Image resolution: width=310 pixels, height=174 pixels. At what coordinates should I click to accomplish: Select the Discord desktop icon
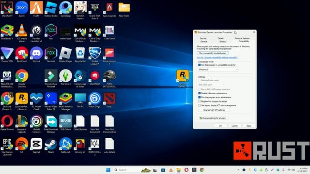pos(36,55)
